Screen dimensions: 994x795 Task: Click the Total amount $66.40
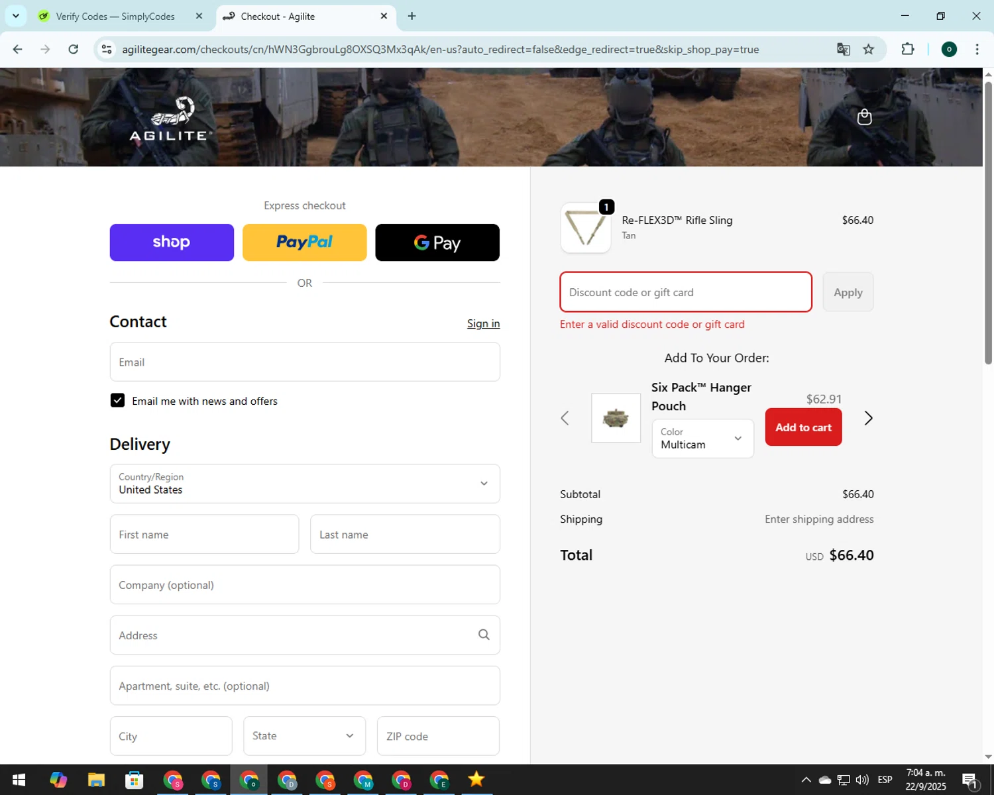(852, 555)
